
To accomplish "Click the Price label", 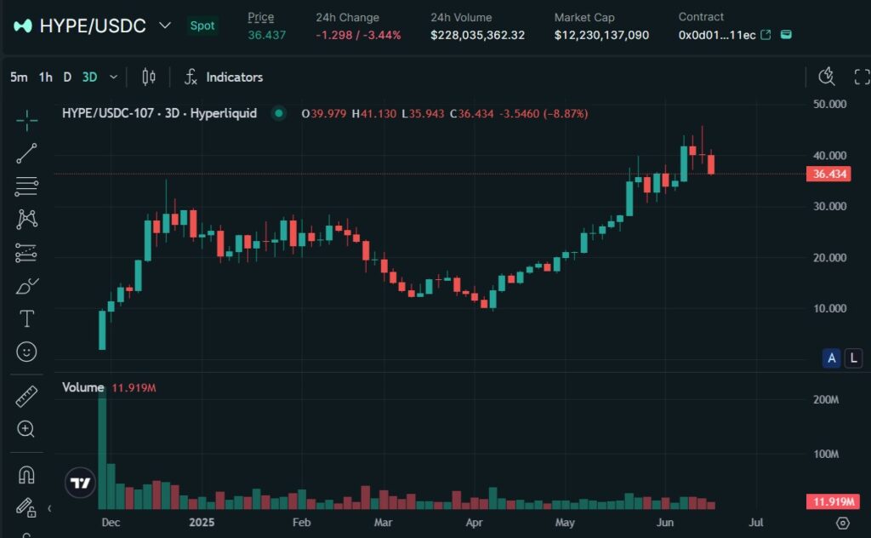I will [260, 17].
